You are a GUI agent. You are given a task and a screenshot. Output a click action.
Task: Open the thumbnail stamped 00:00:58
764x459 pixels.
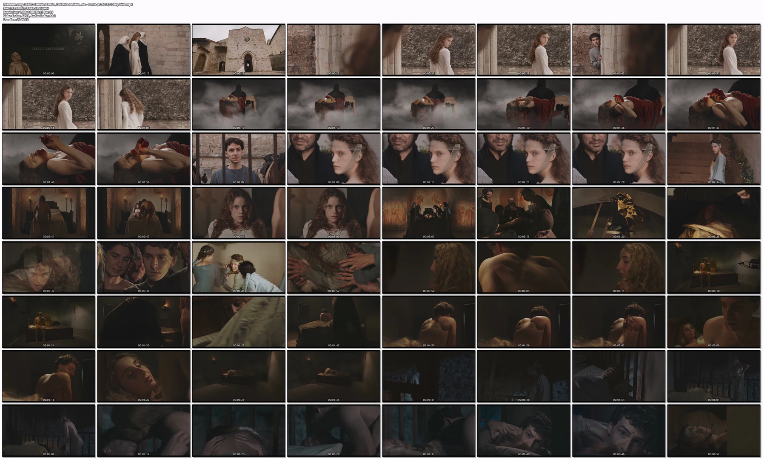point(49,104)
